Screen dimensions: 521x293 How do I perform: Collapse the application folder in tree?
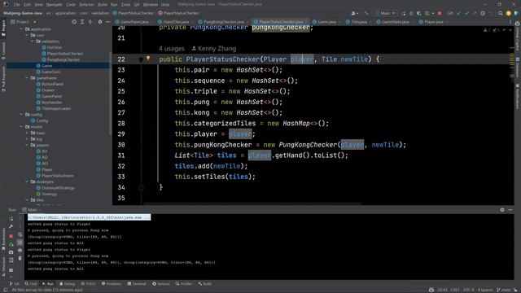[x=22, y=29]
